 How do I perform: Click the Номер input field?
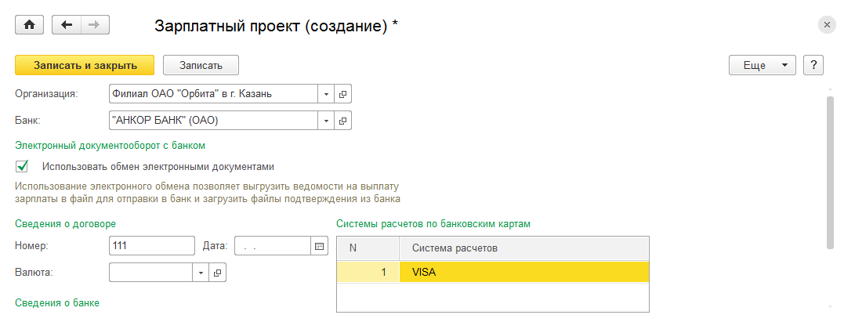tap(151, 246)
